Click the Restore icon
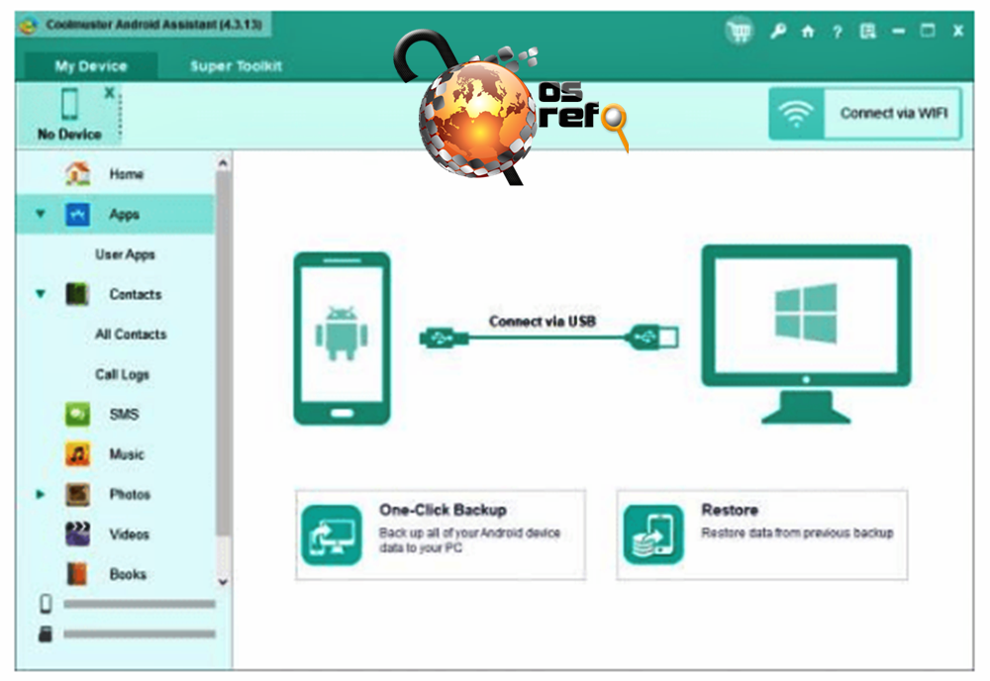990x681 pixels. click(x=653, y=535)
